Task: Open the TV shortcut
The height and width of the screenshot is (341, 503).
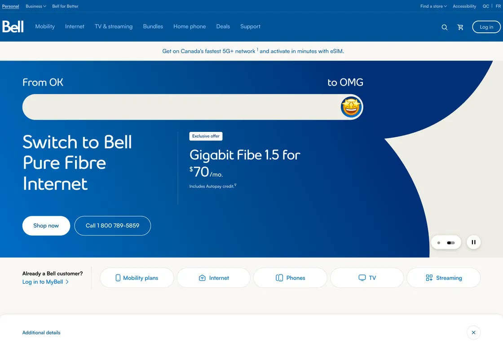Action: click(367, 278)
